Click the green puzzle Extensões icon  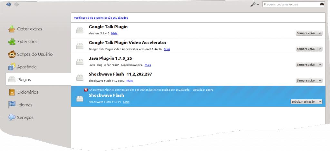(x=12, y=42)
